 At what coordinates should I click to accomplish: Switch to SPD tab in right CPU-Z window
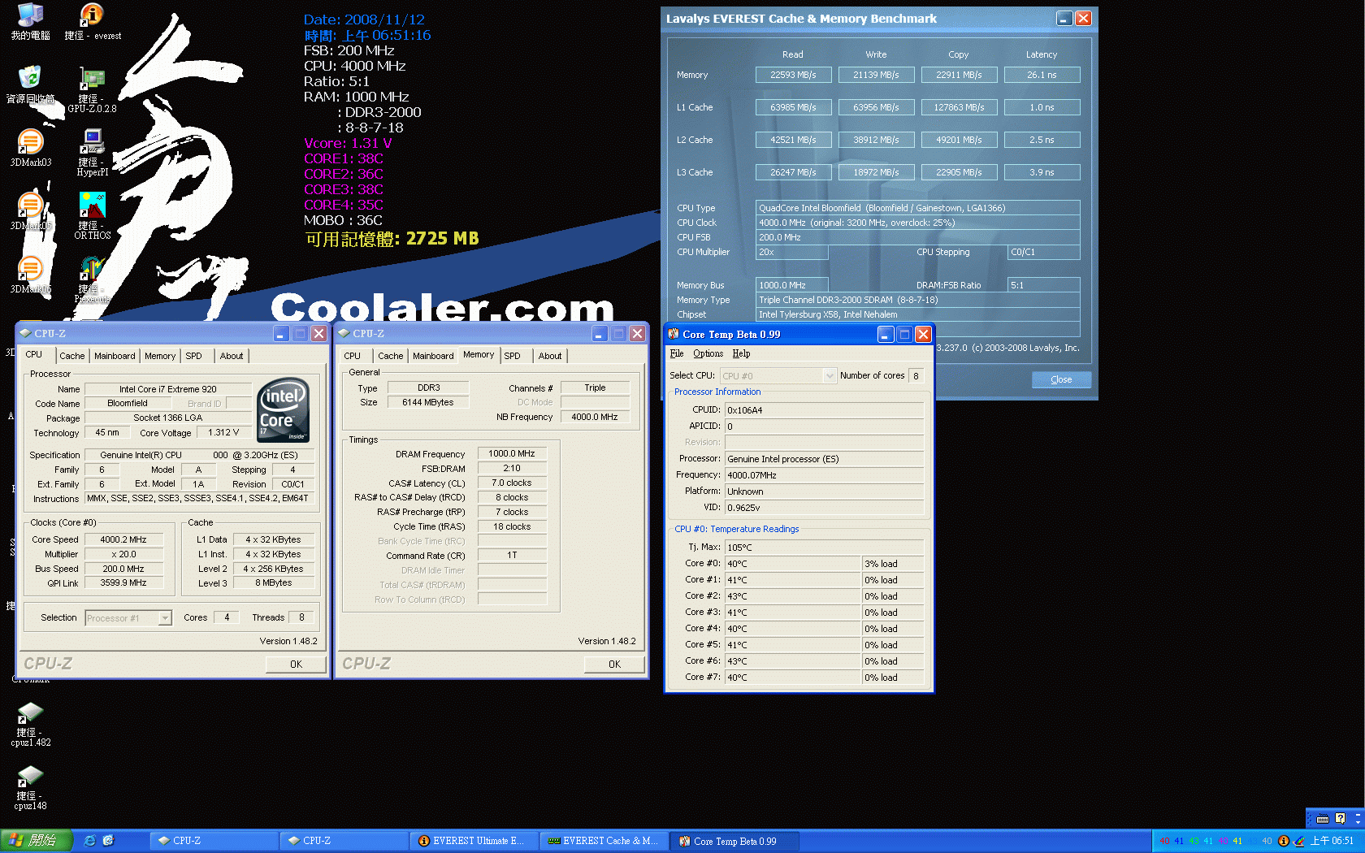click(512, 356)
